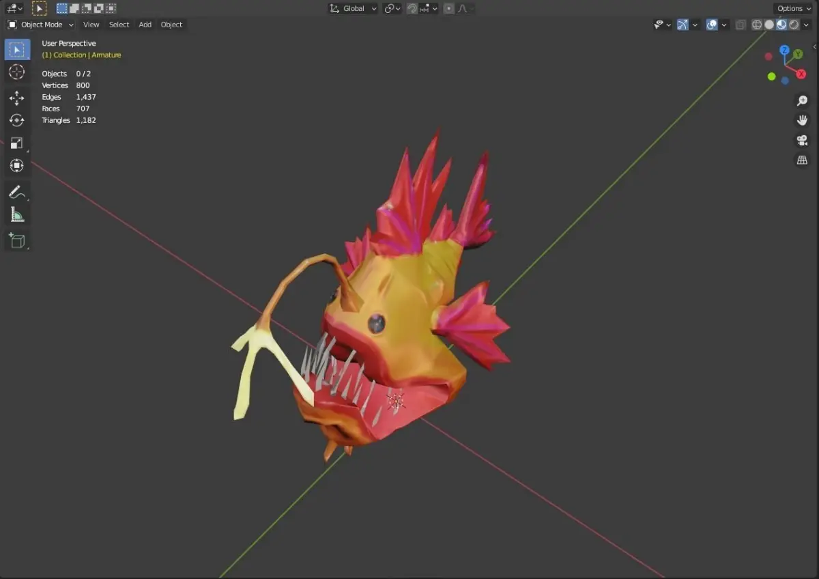Select the Rotate tool
The width and height of the screenshot is (819, 579).
(x=17, y=120)
